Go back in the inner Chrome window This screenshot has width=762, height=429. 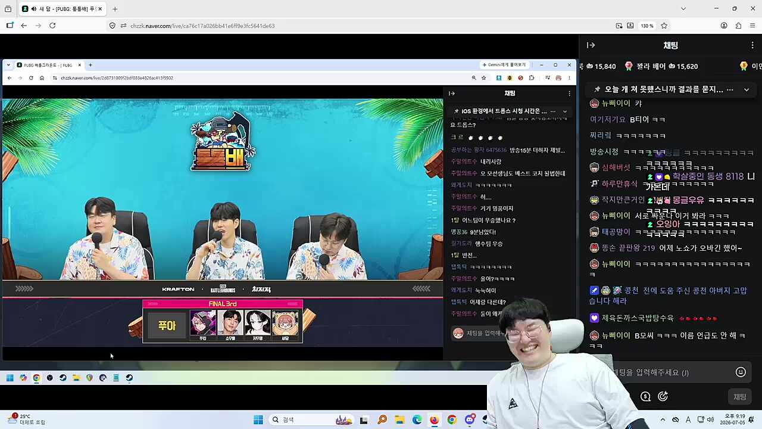[9, 78]
